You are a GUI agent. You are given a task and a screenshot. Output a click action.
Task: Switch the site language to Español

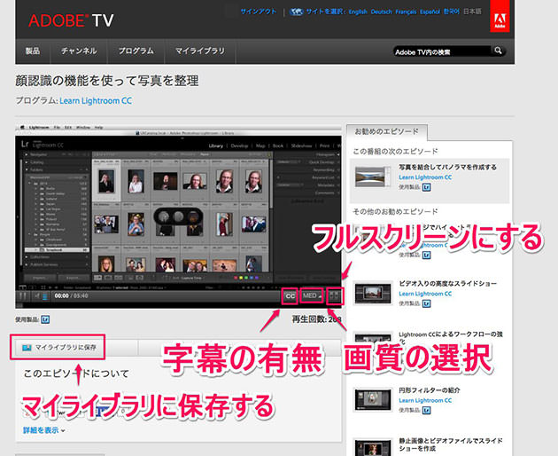point(430,12)
